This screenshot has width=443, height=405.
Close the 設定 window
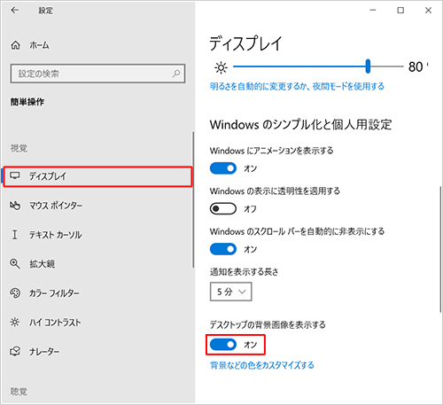428,11
